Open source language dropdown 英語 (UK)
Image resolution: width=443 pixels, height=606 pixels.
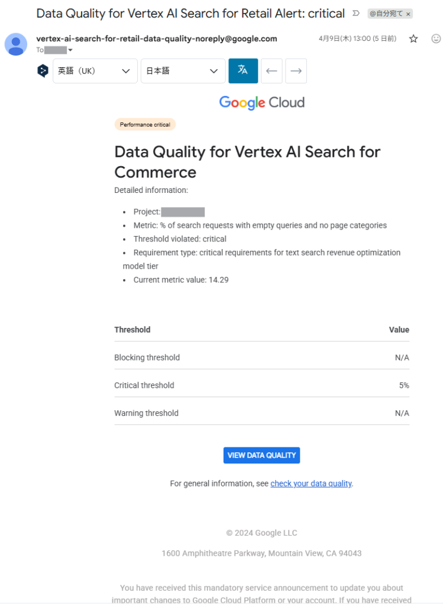(95, 71)
